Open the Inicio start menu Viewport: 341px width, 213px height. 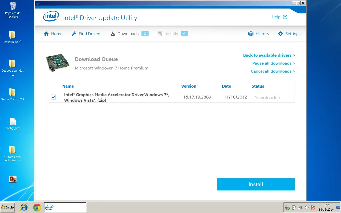coord(7,207)
